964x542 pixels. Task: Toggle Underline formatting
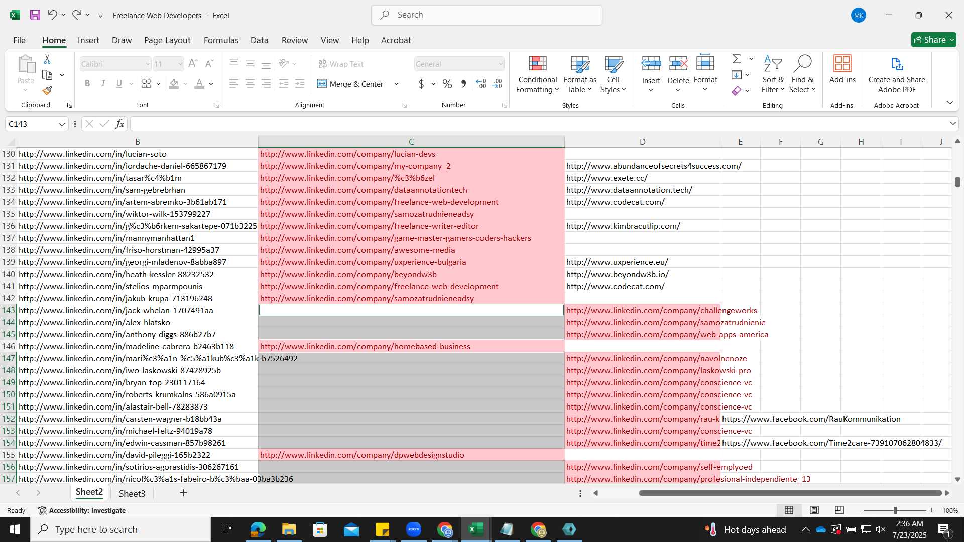pyautogui.click(x=119, y=84)
